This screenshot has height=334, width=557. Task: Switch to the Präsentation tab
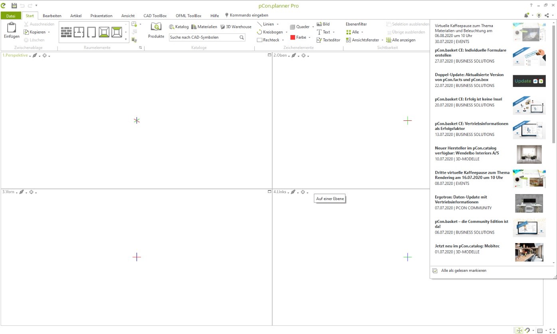tap(101, 16)
